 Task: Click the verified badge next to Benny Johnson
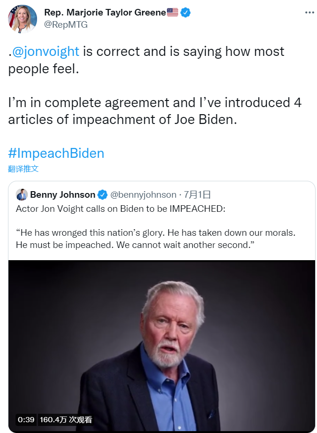click(102, 194)
